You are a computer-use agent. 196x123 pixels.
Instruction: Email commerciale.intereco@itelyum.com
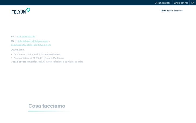pyautogui.click(x=31, y=45)
